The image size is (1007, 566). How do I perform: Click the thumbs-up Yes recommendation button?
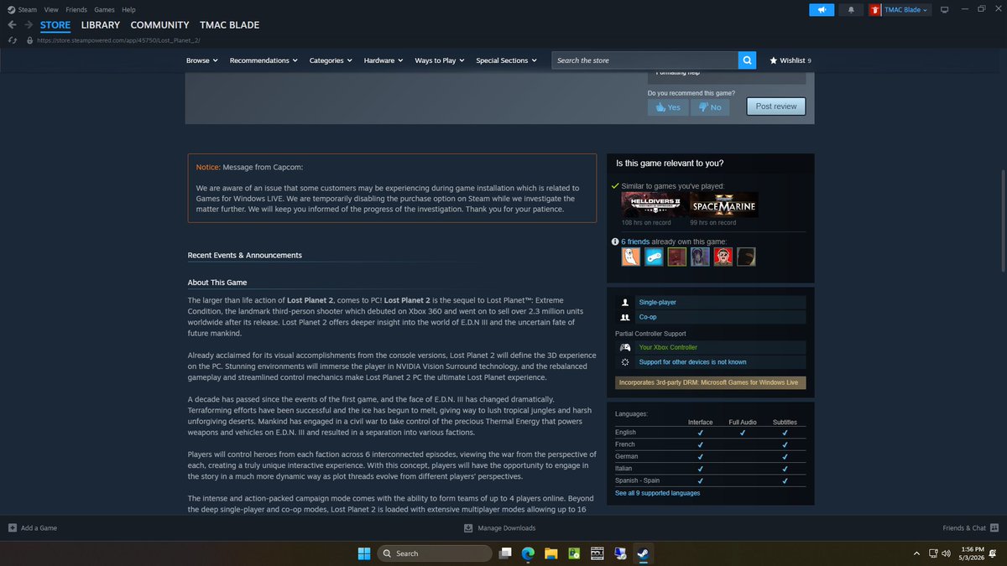[668, 107]
